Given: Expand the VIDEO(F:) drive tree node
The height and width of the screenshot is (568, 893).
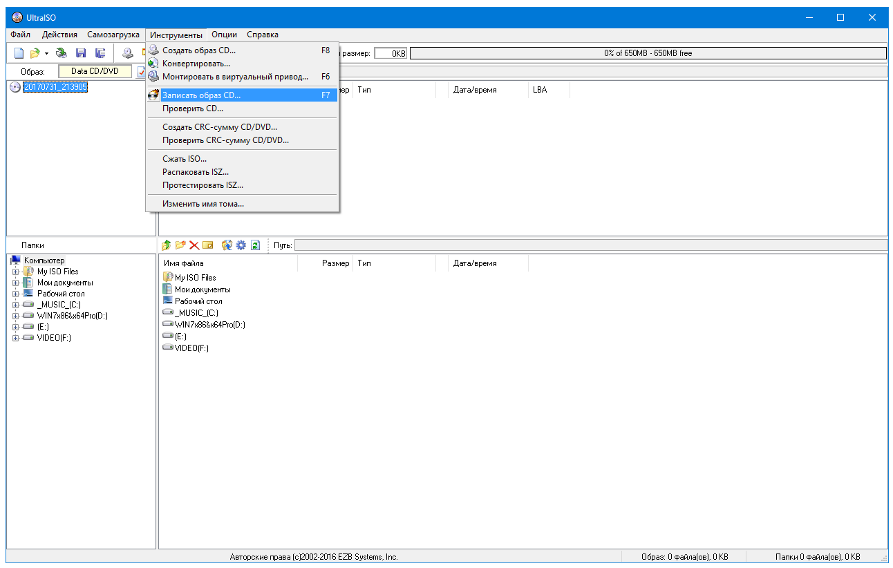Looking at the screenshot, I should point(15,338).
